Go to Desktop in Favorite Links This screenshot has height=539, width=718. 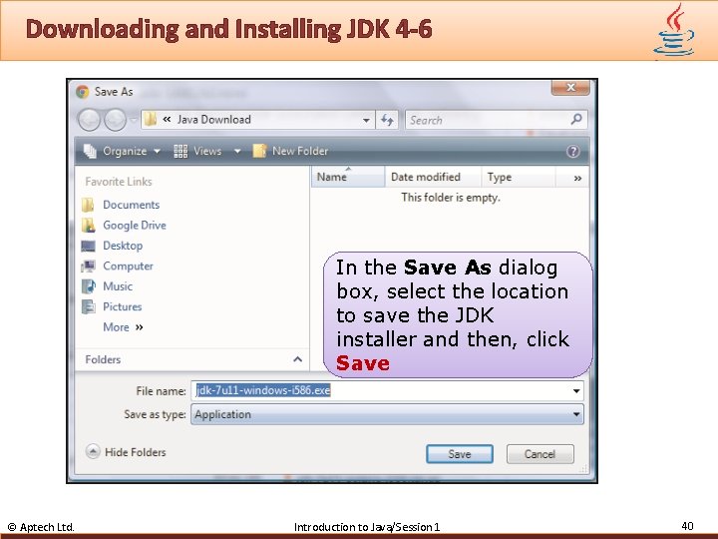pos(123,246)
